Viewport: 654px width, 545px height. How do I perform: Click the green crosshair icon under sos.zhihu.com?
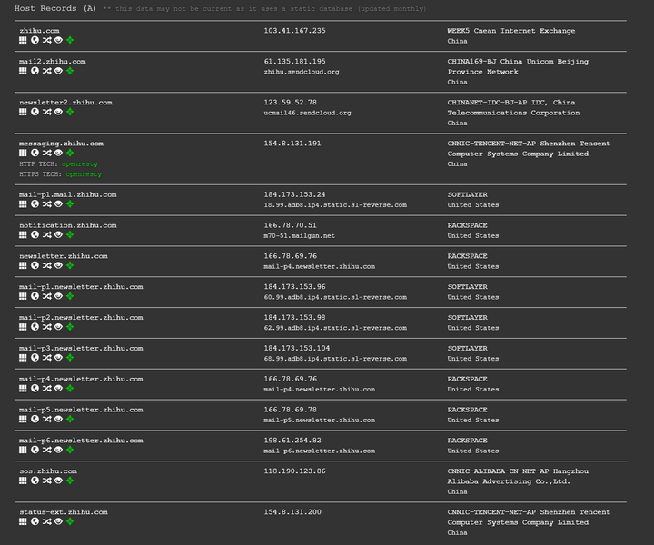point(70,481)
